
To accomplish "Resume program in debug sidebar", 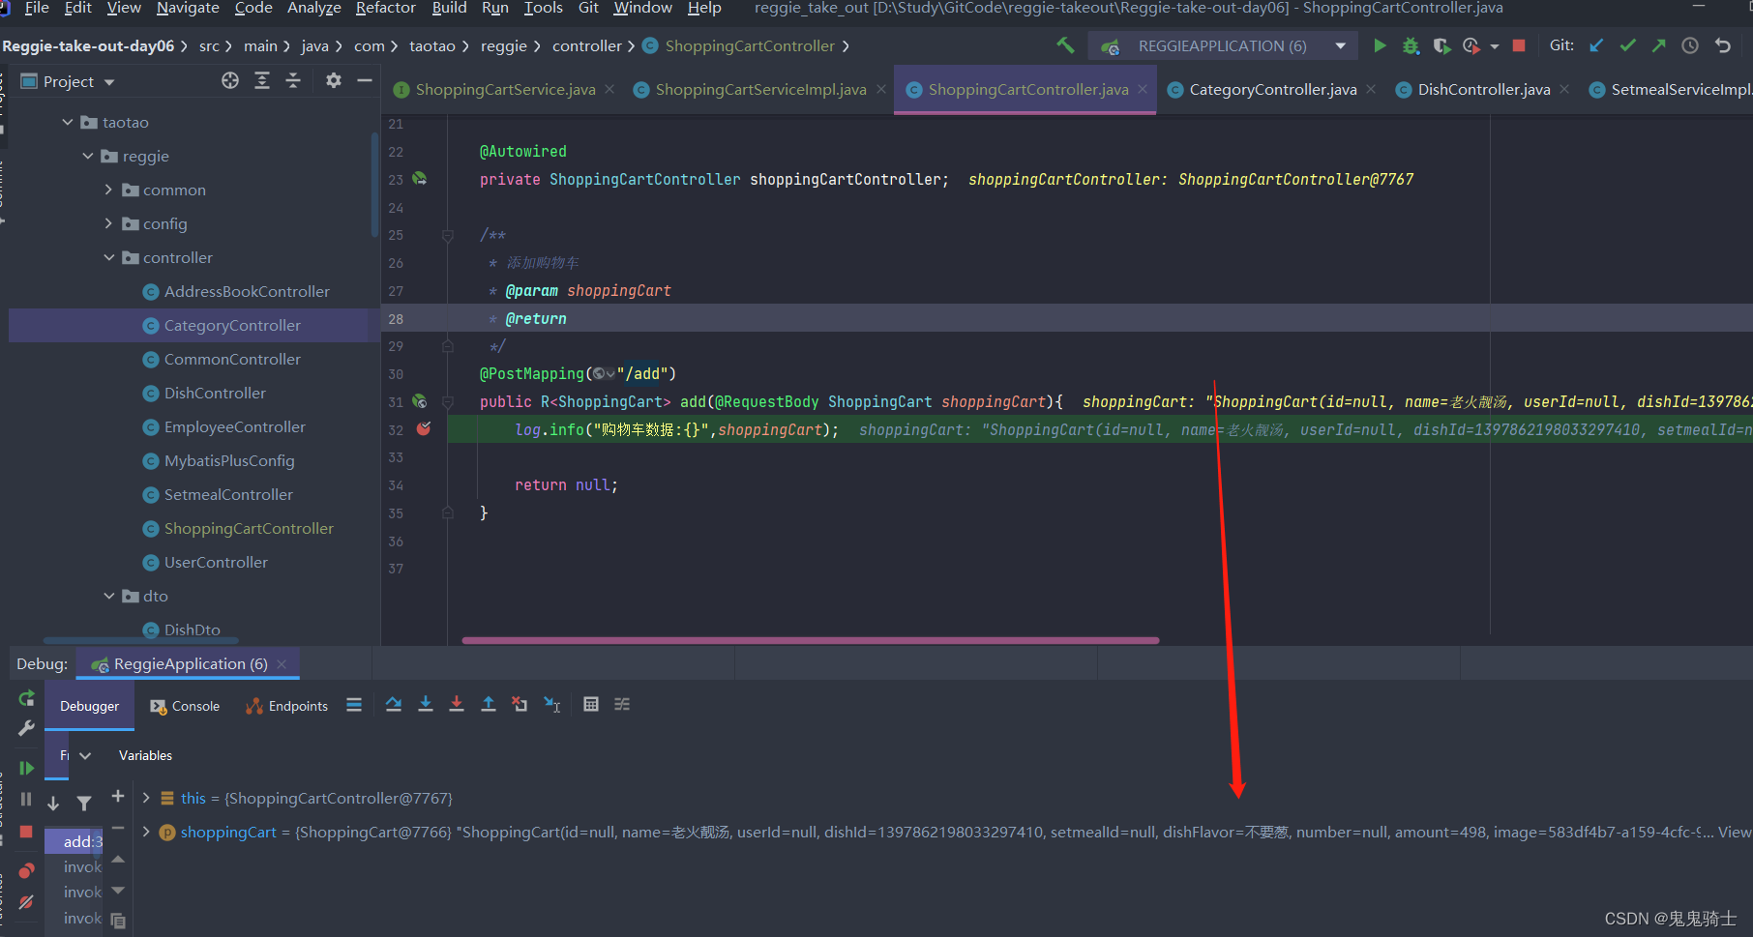I will click(x=26, y=768).
